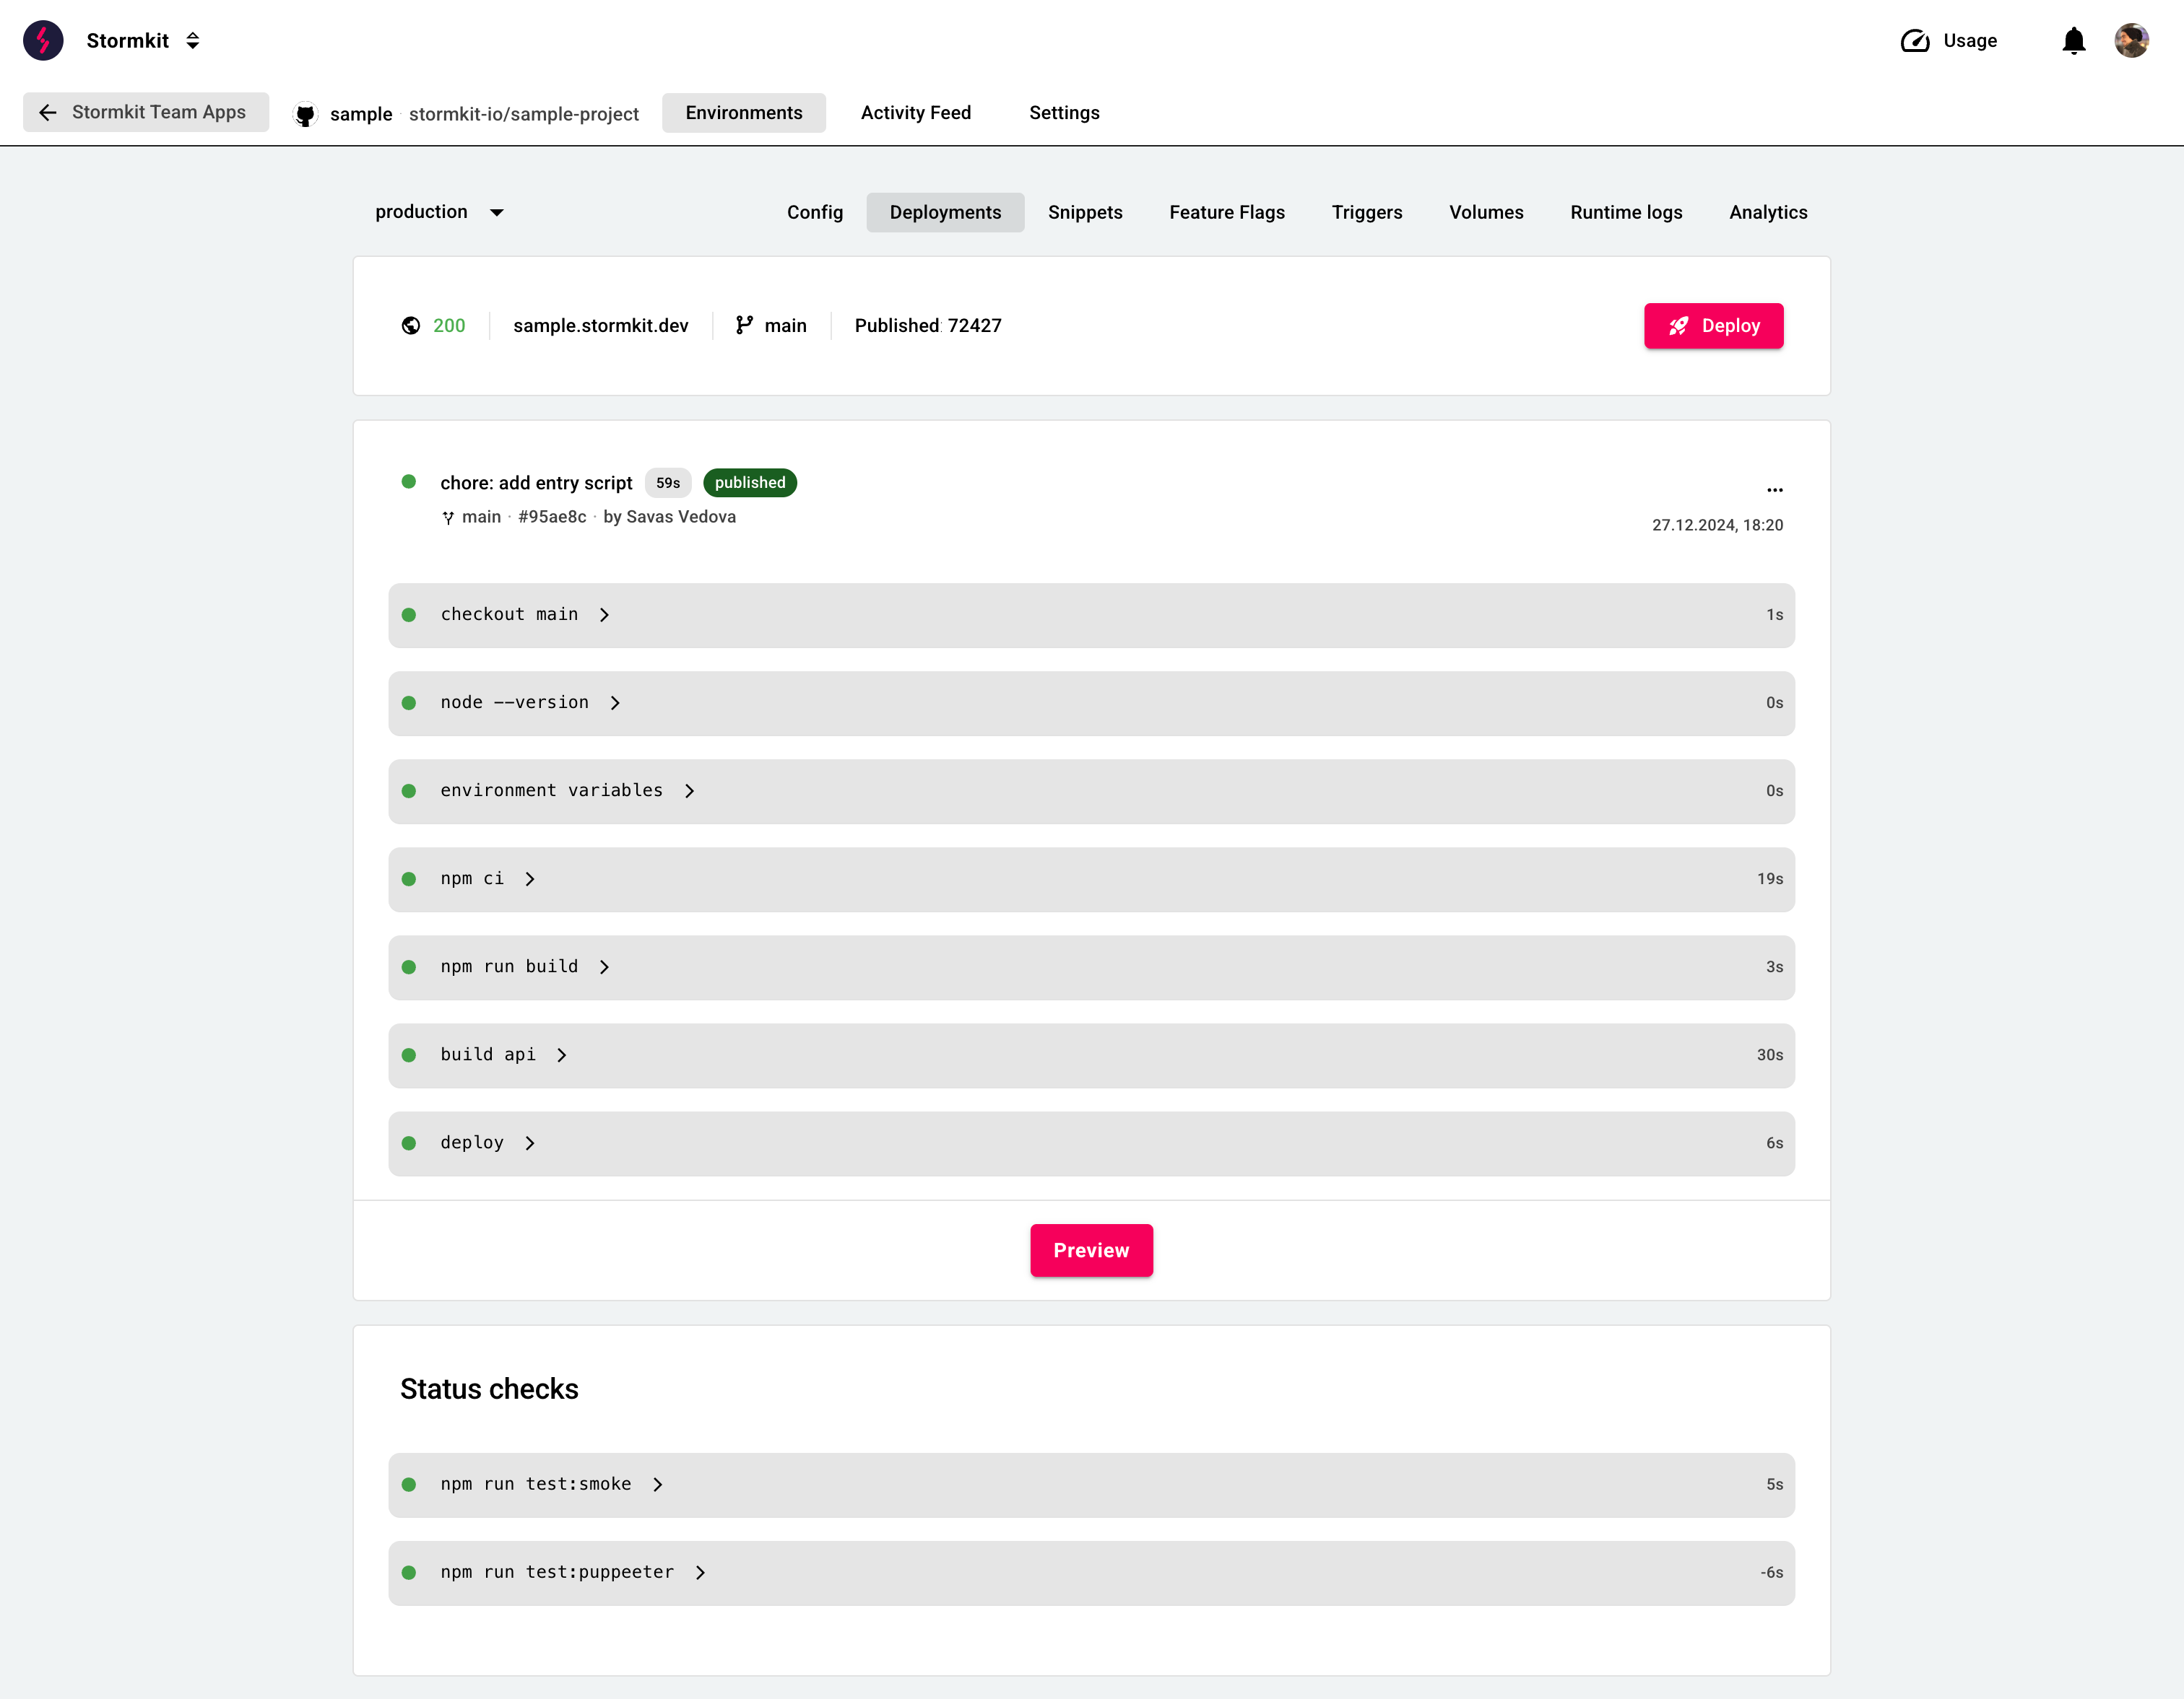Open the production environment dropdown
This screenshot has height=1699, width=2184.
pyautogui.click(x=440, y=212)
